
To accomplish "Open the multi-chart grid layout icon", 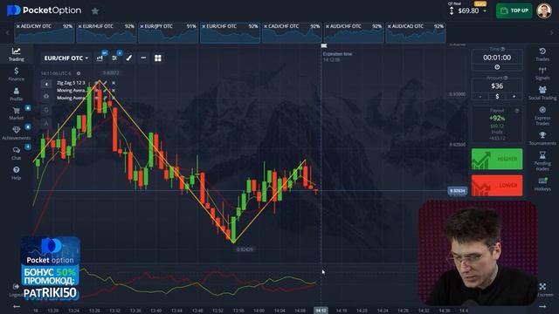I will click(158, 58).
